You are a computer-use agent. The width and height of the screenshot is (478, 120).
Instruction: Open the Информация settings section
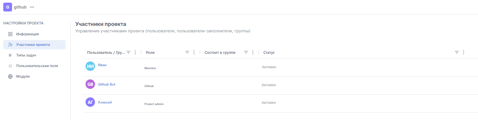[x=27, y=34]
